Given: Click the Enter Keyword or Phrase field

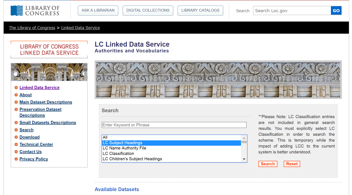Looking at the screenshot, I should click(x=174, y=125).
